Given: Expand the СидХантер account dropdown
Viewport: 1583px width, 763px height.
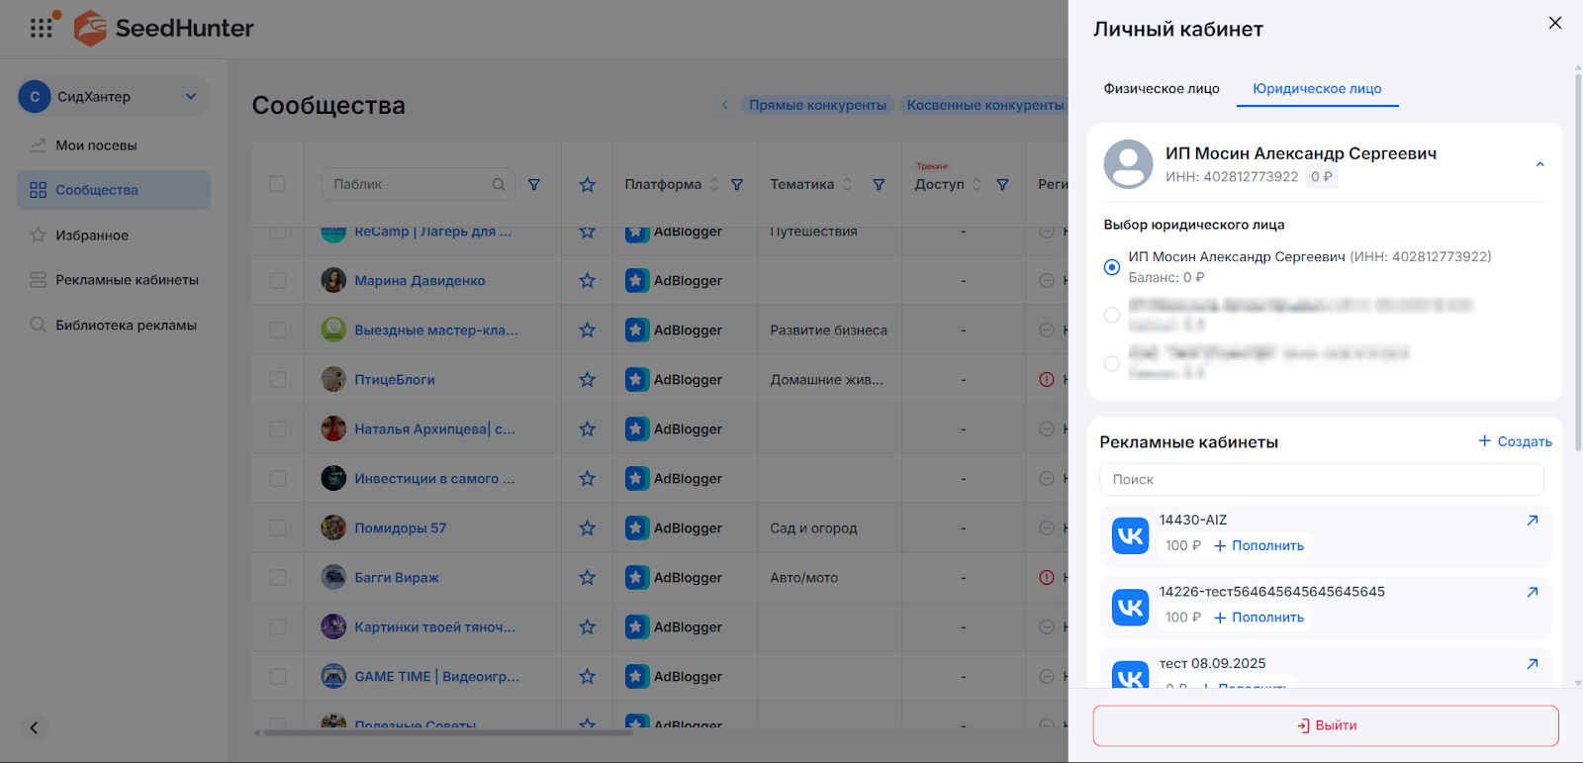Looking at the screenshot, I should pos(191,97).
